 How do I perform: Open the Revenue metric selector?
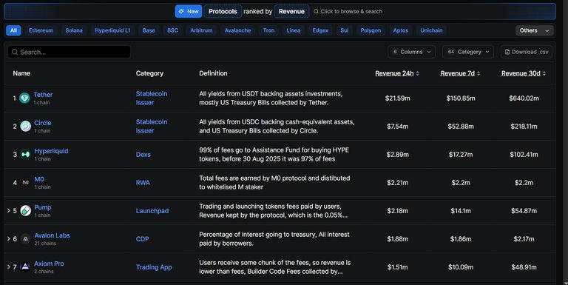pyautogui.click(x=291, y=11)
